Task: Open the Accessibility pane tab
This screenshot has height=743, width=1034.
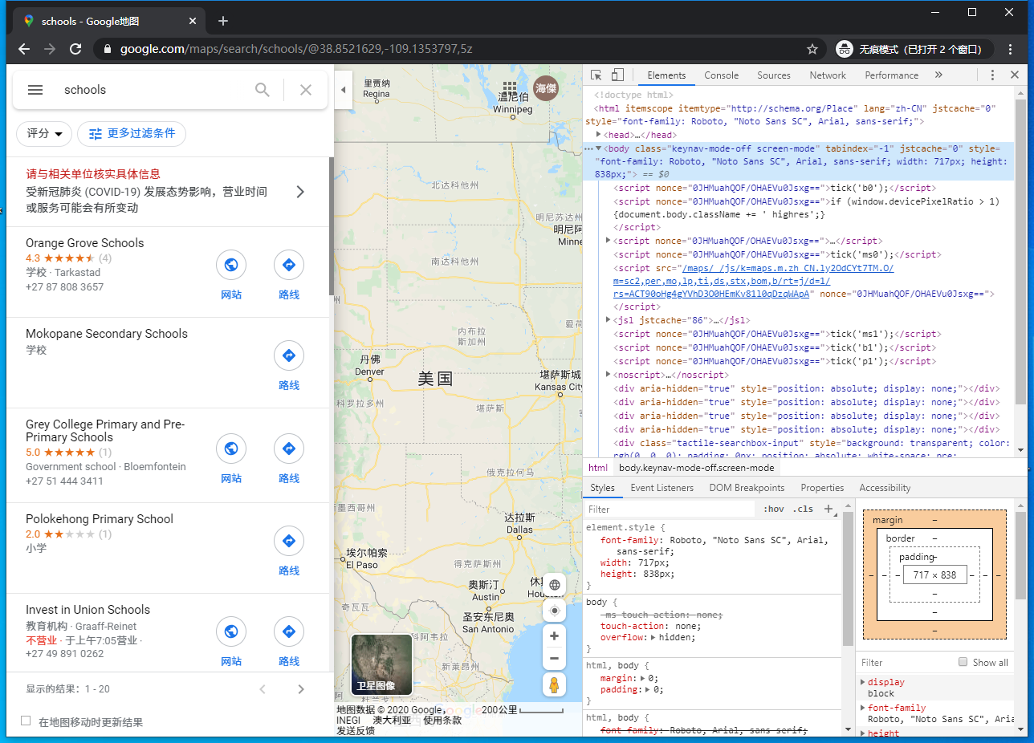Action: (885, 488)
